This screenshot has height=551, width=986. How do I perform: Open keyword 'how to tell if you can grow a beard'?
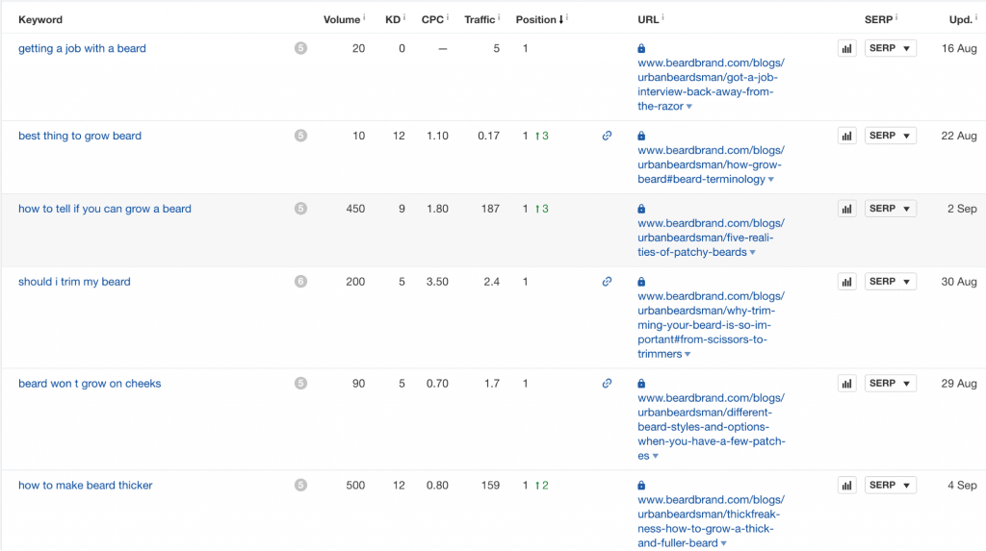(105, 209)
